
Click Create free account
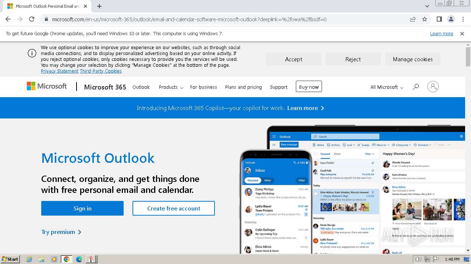pos(174,208)
